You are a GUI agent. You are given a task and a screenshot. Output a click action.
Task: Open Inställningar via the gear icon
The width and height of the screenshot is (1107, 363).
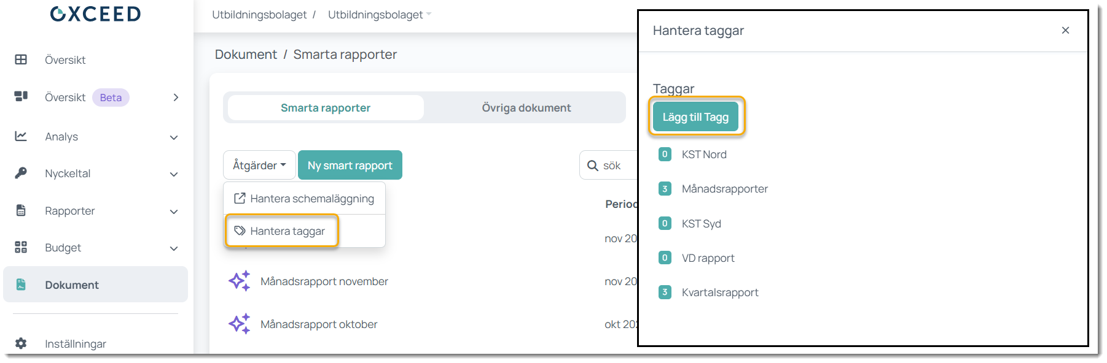(21, 343)
